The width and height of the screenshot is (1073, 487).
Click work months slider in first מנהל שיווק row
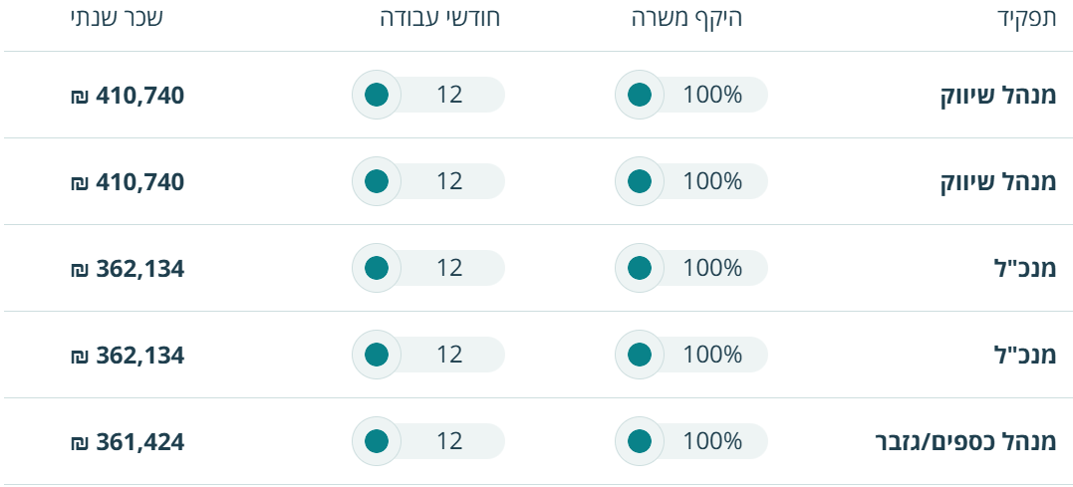tap(377, 95)
